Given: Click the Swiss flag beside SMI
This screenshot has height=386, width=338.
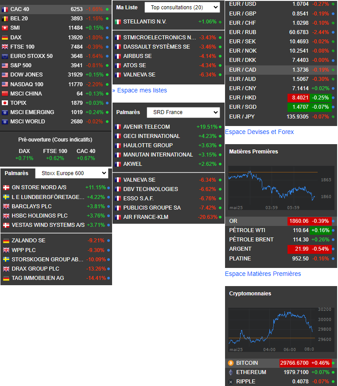Looking at the screenshot, I should tap(5, 28).
